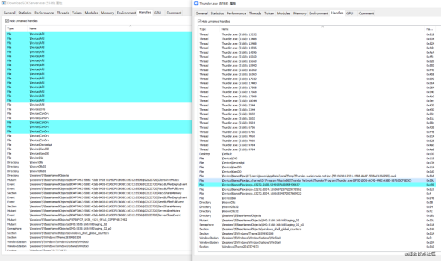Screen dimensions: 441x261
Task: Show Environment tab in Thunder.exe window
Action: (319, 13)
